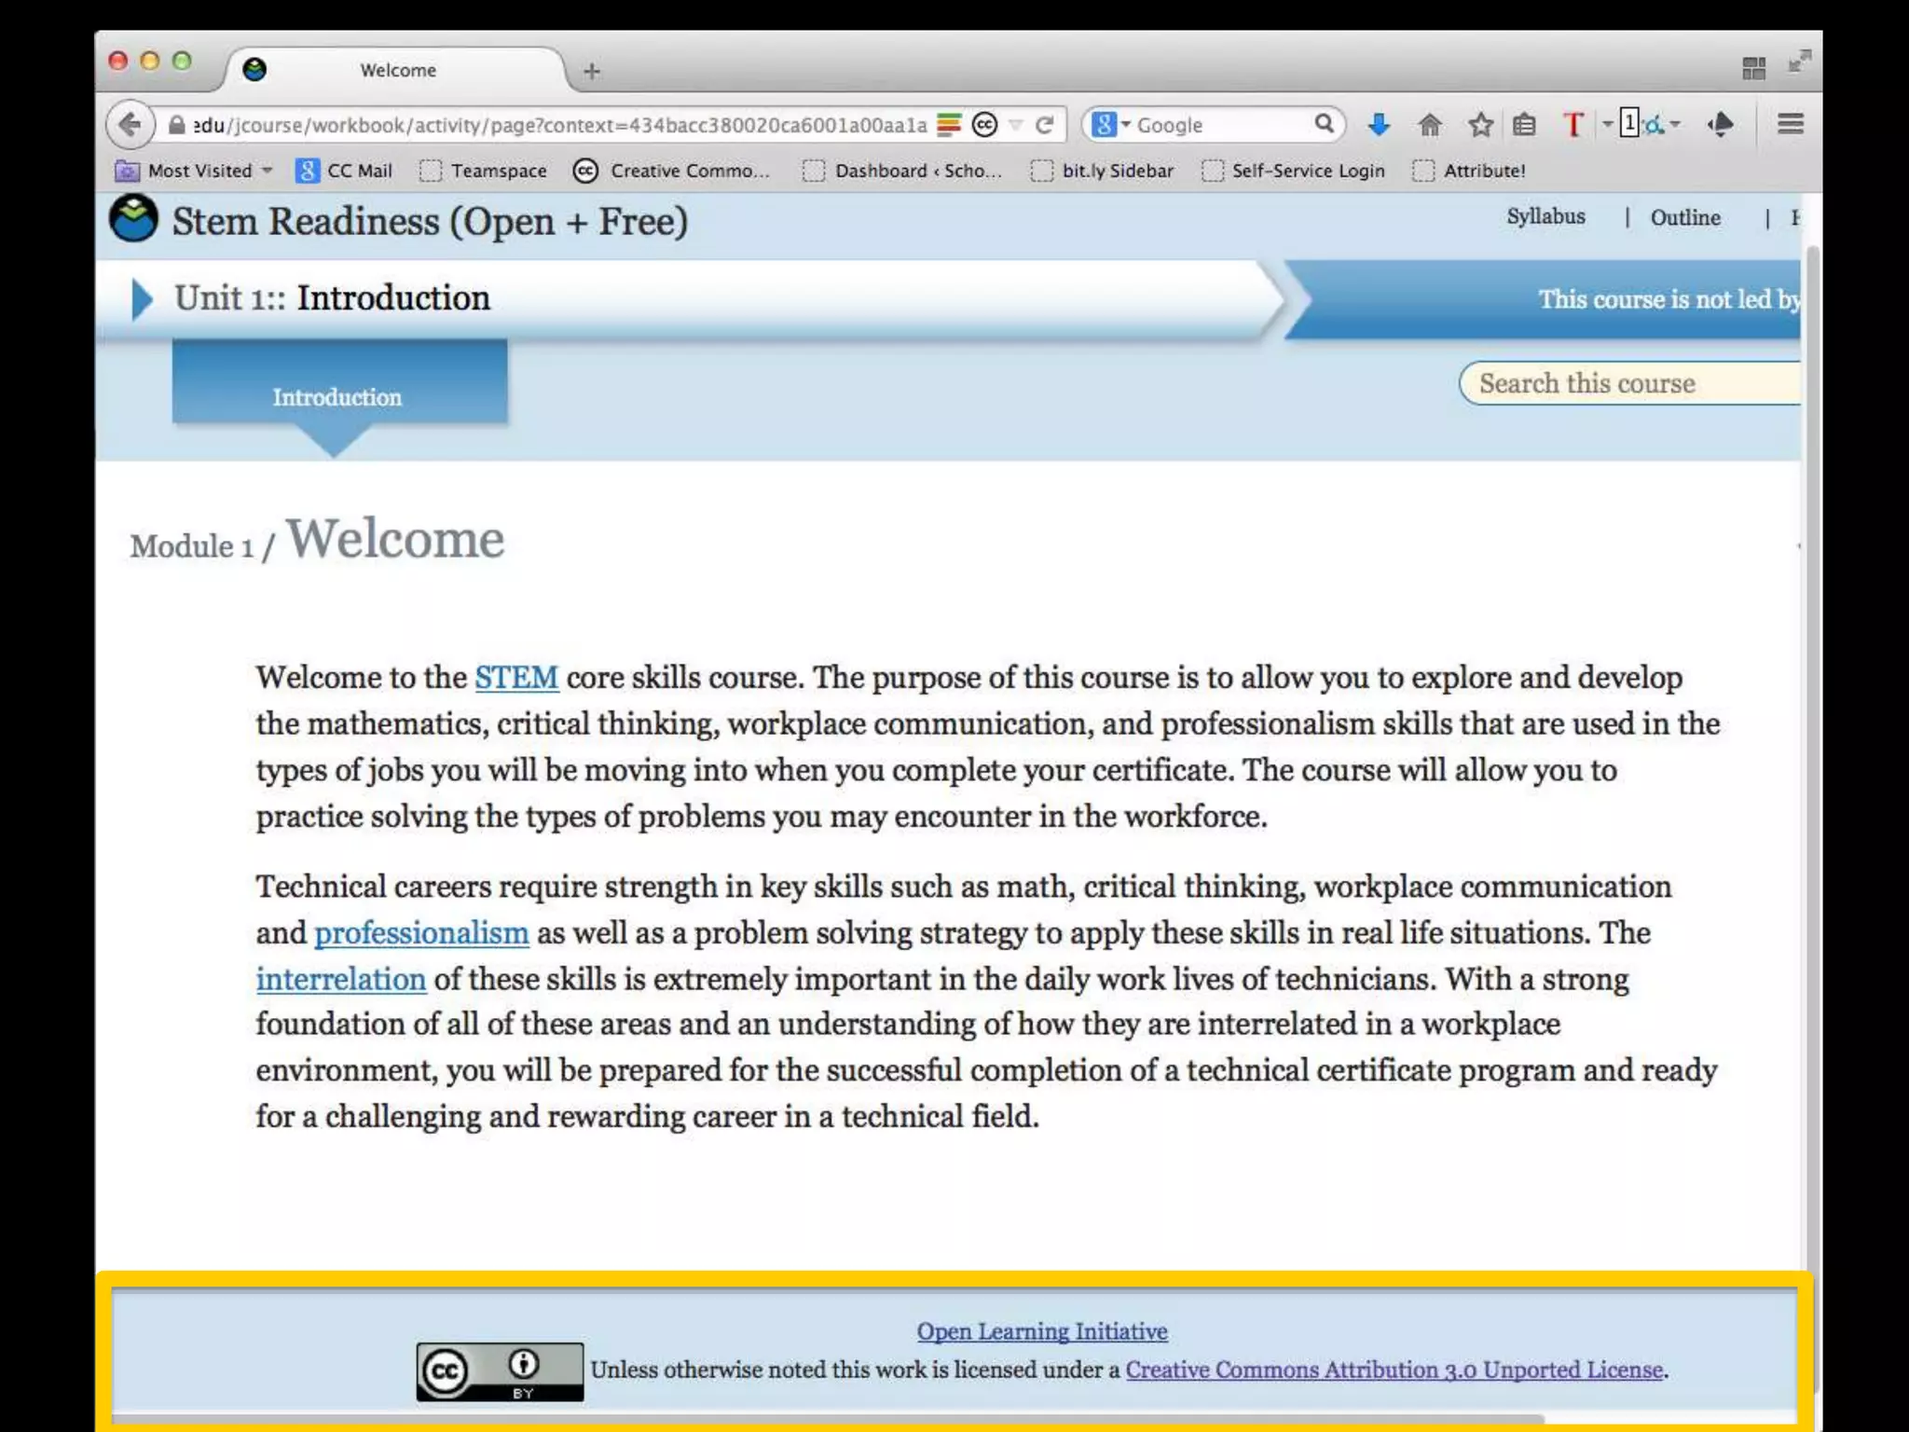Follow the professionalism glossary link
The height and width of the screenshot is (1432, 1909).
click(421, 932)
